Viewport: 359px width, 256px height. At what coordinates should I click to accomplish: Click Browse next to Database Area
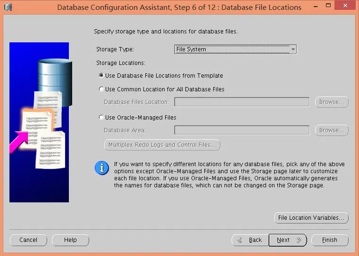point(332,130)
